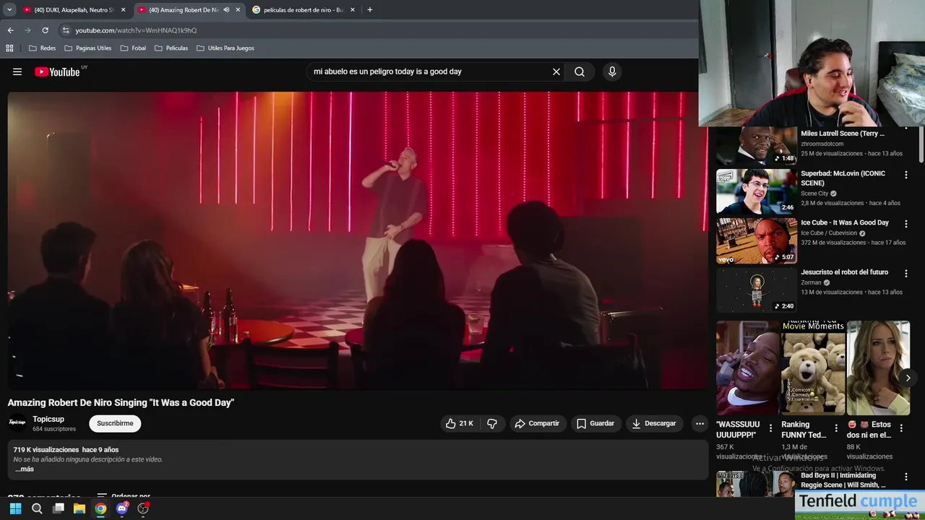Click the youtube.com address bar URL
Viewport: 925px width, 520px height.
[136, 30]
